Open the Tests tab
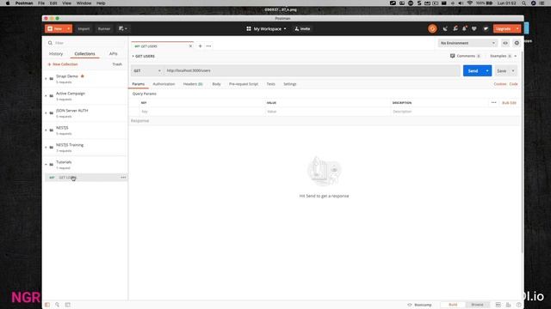The height and width of the screenshot is (309, 551). coord(270,84)
